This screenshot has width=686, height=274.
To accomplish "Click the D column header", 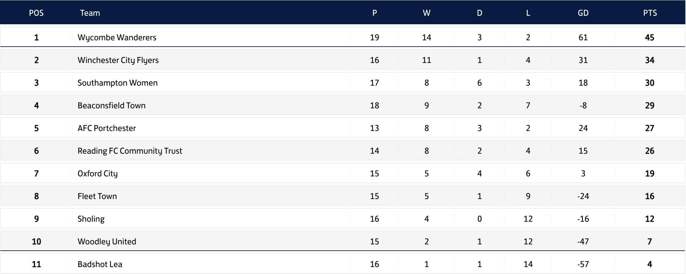I will 480,13.
